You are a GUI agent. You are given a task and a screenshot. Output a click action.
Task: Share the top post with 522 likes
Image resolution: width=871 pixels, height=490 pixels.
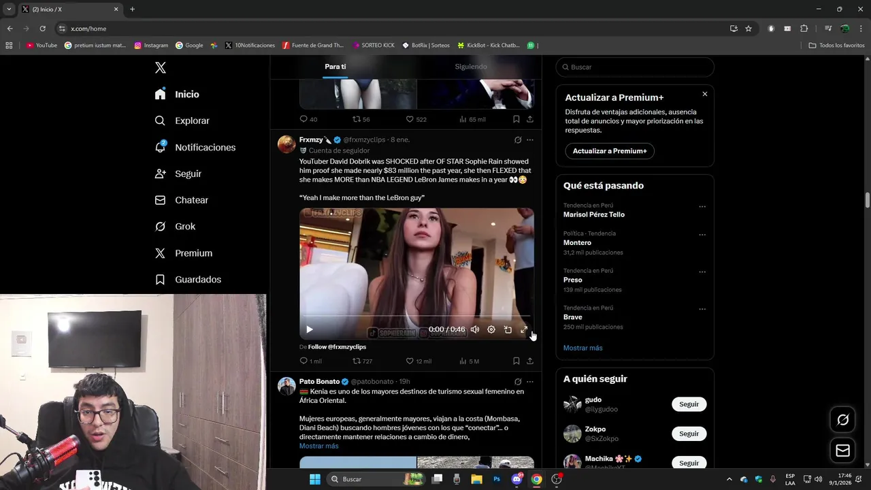tap(530, 119)
